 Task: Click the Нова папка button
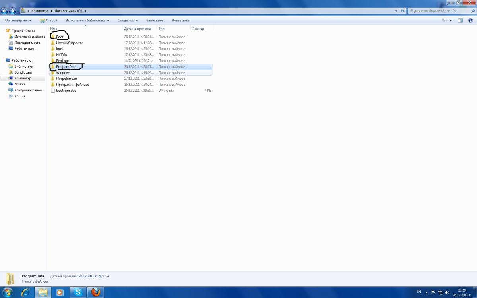click(x=180, y=20)
